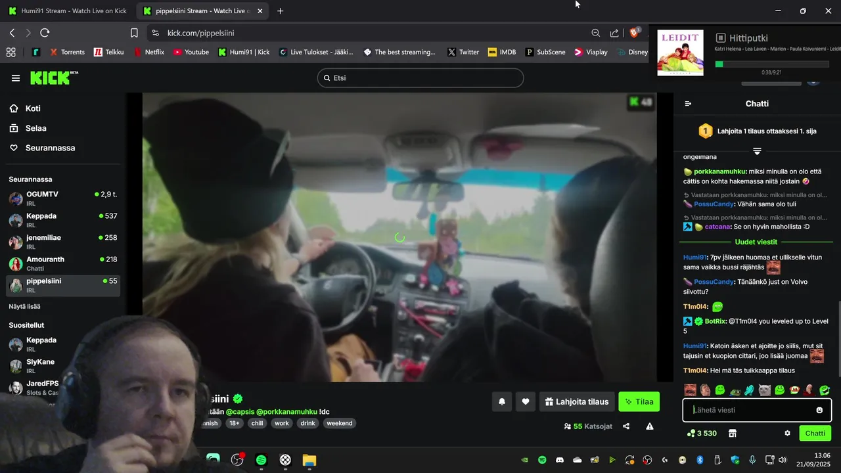Open chat settings gear icon
This screenshot has height=473, width=841.
787,434
